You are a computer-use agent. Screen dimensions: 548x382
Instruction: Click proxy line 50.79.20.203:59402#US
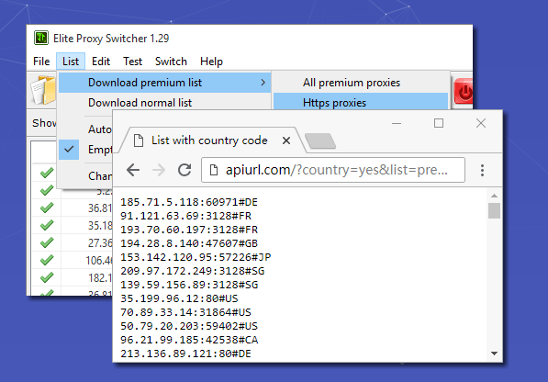189,326
